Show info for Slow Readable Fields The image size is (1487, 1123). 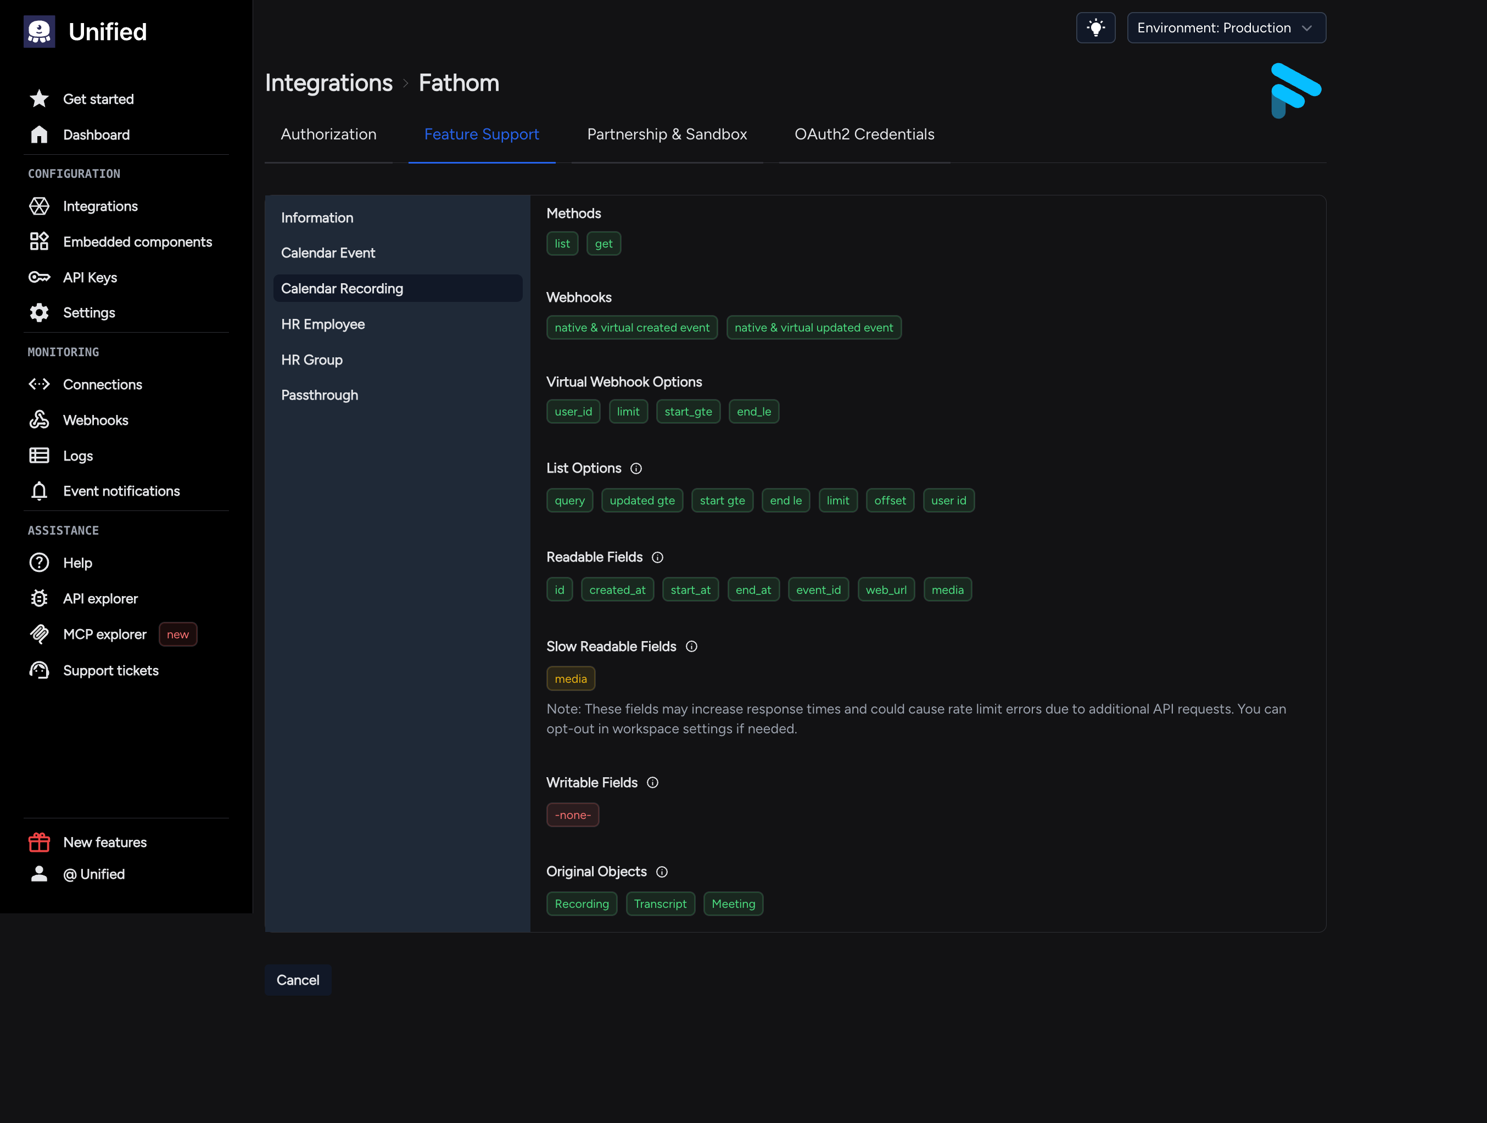tap(691, 647)
